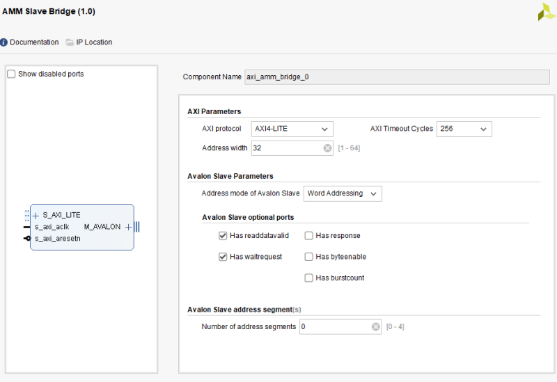
Task: Expand S_AXI_LITE interface plus icon
Action: (36, 216)
